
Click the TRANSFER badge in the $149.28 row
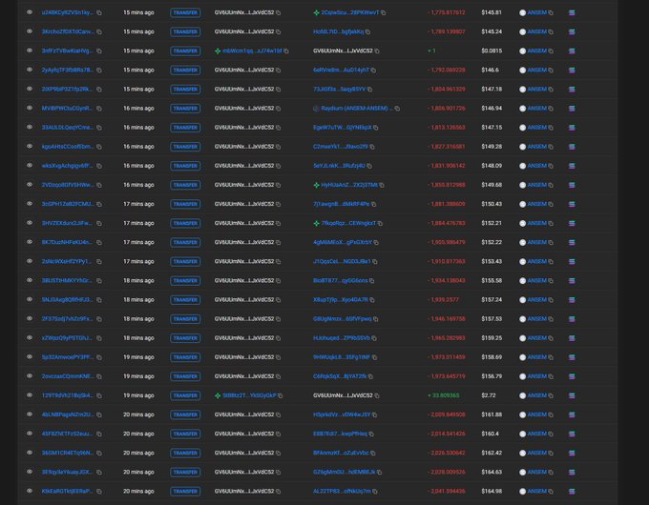tap(185, 147)
